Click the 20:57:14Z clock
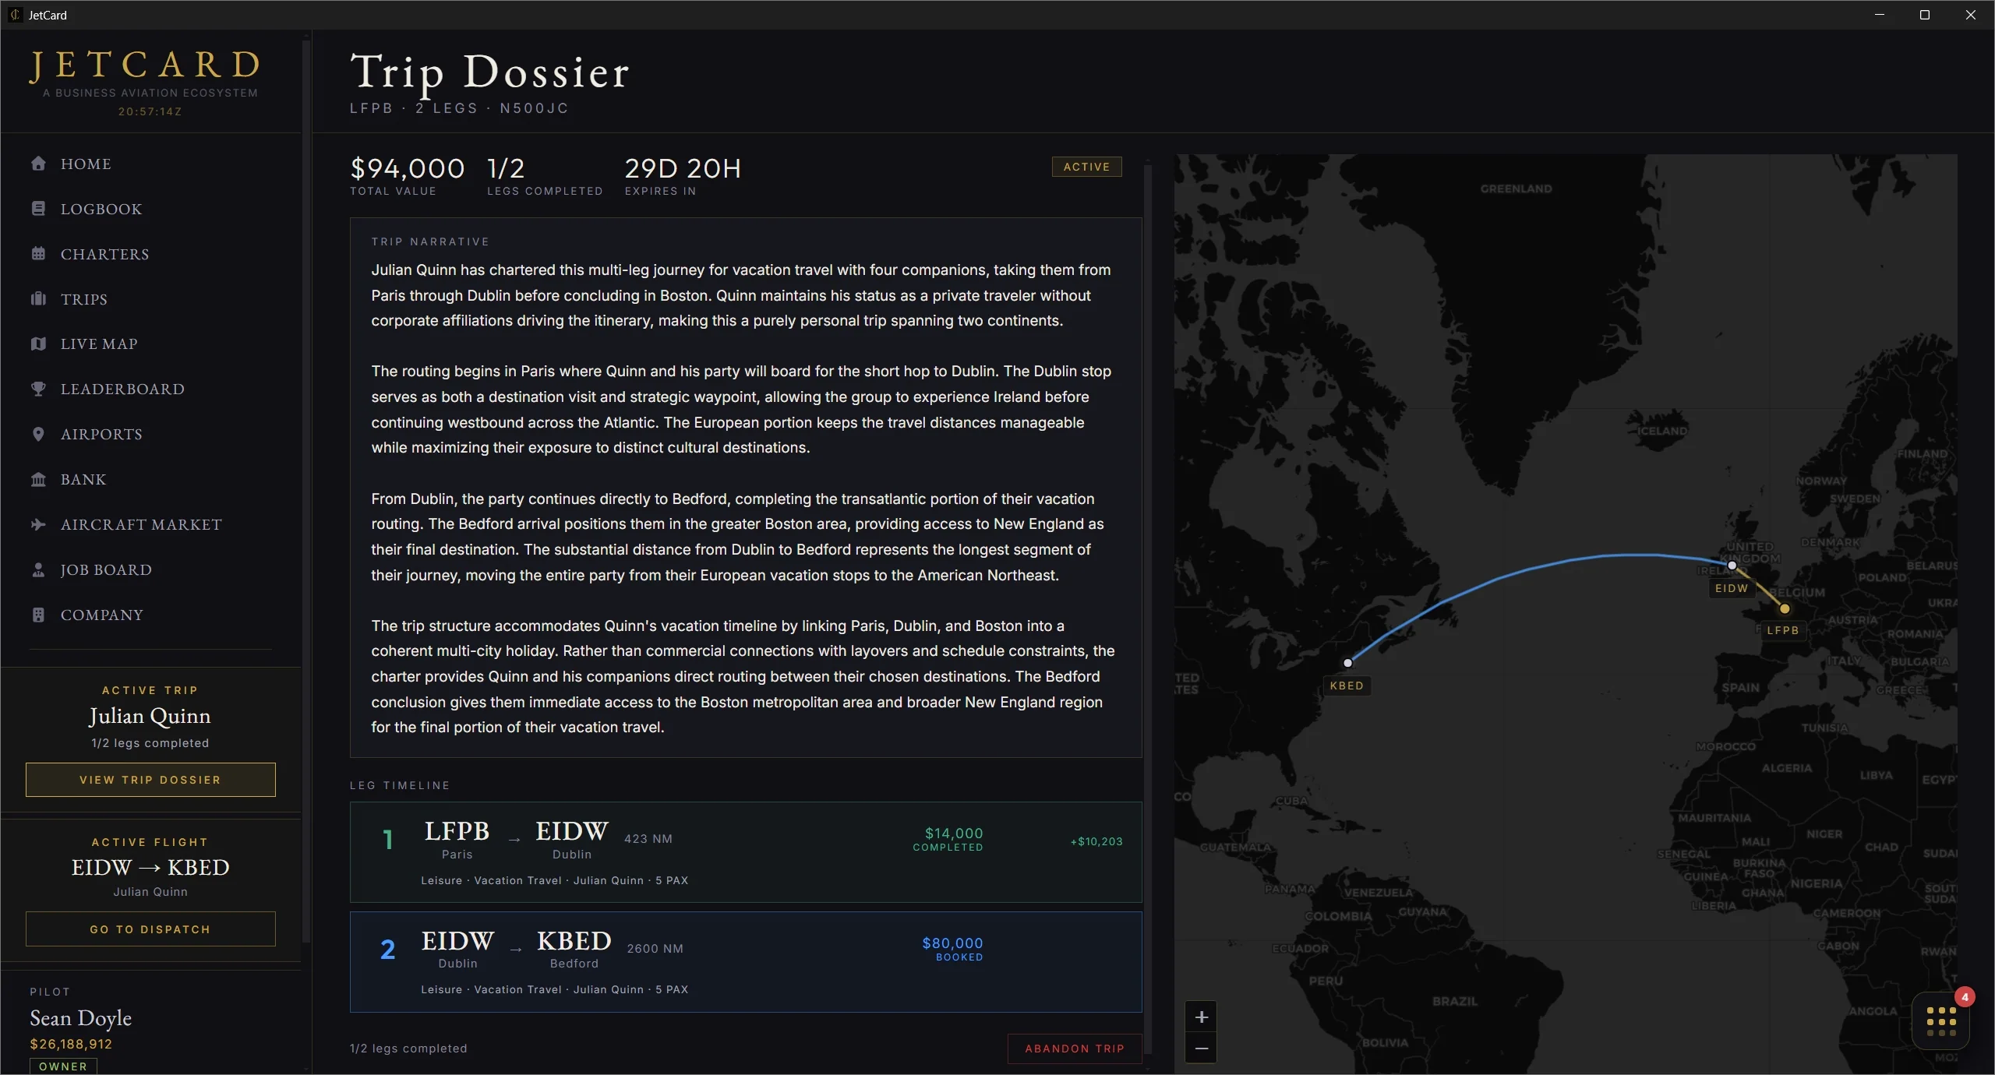Image resolution: width=1995 pixels, height=1075 pixels. click(150, 111)
